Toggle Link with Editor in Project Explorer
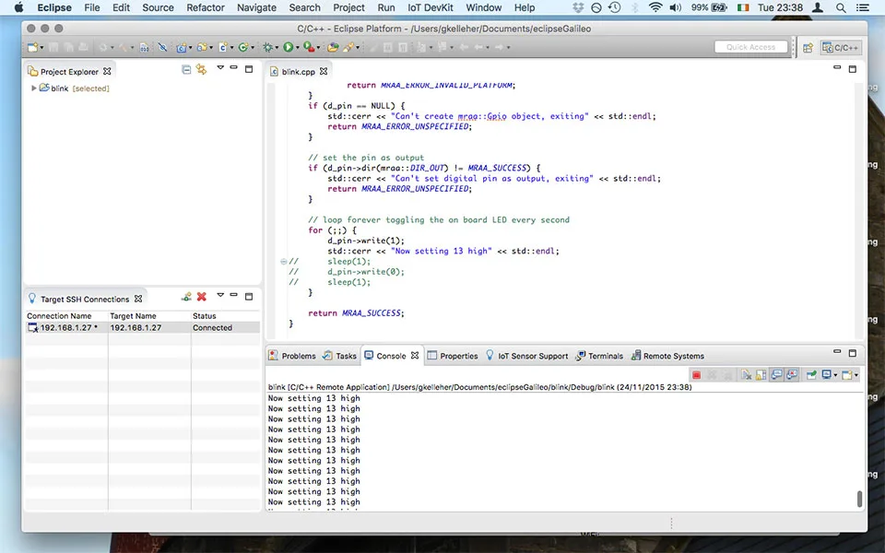Image resolution: width=885 pixels, height=553 pixels. [201, 70]
